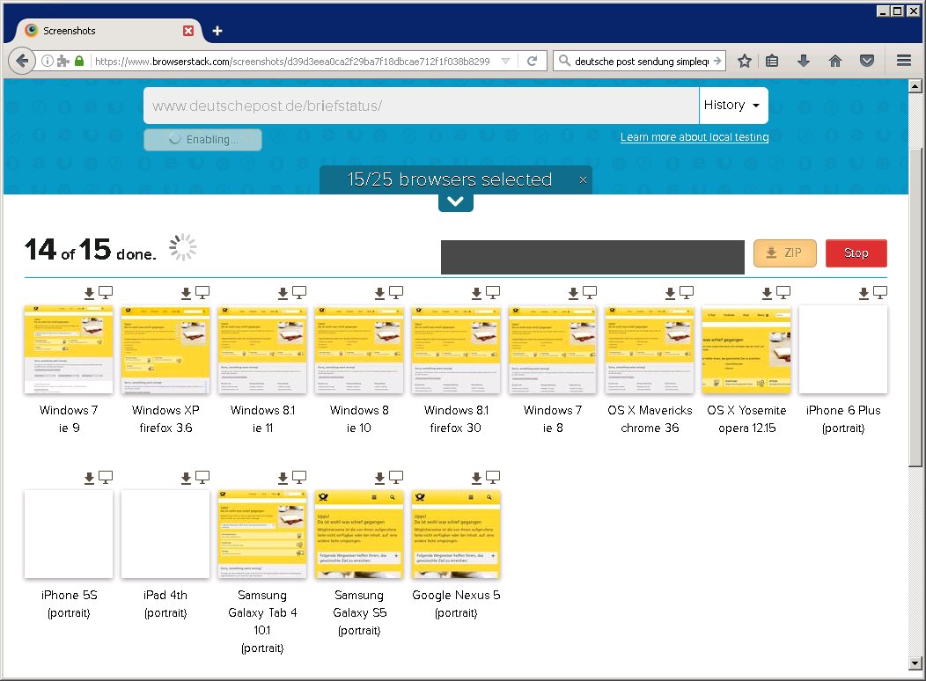Open the Firefox downloads arrow icon

click(x=803, y=61)
